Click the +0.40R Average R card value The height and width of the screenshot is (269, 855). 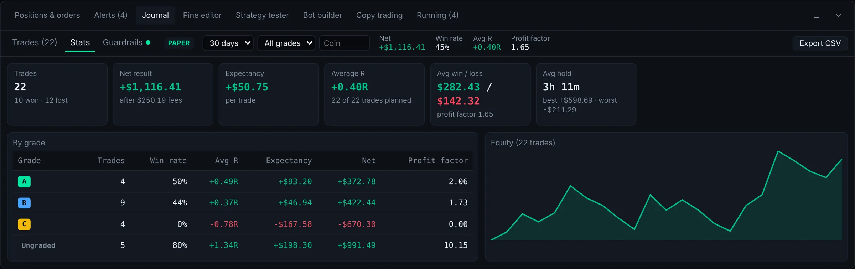(x=350, y=87)
